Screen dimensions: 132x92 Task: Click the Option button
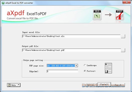click(90, 85)
